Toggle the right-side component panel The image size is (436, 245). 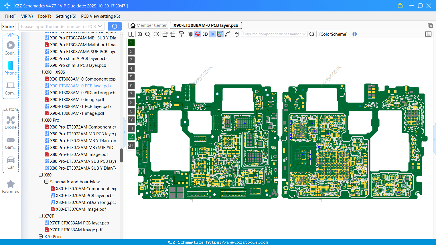coord(428,34)
